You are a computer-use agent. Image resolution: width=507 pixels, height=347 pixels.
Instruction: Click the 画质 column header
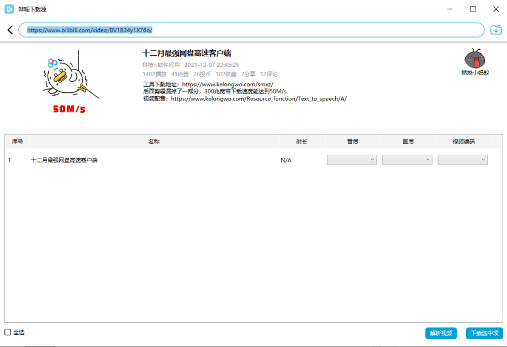(x=408, y=141)
